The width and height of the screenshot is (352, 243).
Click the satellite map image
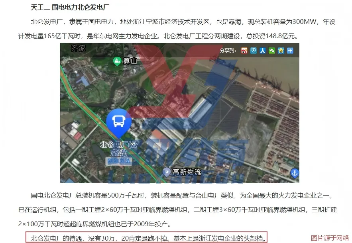pyautogui.click(x=180, y=113)
